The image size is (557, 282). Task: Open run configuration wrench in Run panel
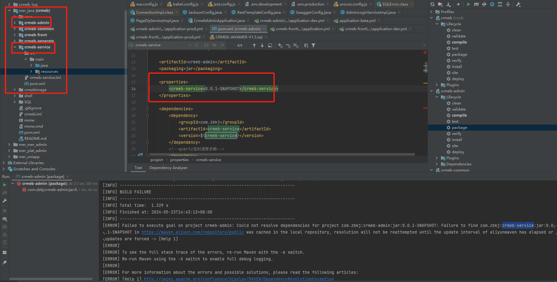pyautogui.click(x=5, y=201)
